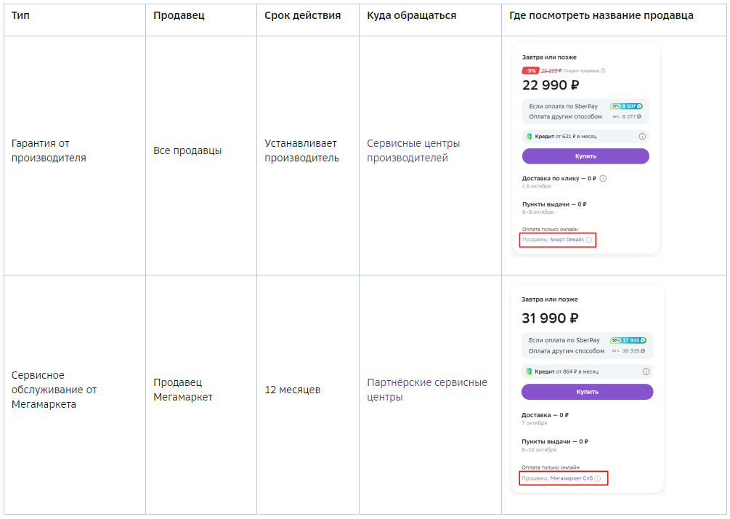Screen dimensions: 730x519
Task: Click the Куда обращаться column header
Action: click(412, 15)
